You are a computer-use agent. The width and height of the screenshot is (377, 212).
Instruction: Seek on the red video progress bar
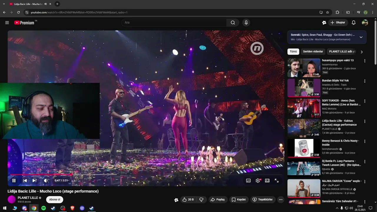coord(146,174)
